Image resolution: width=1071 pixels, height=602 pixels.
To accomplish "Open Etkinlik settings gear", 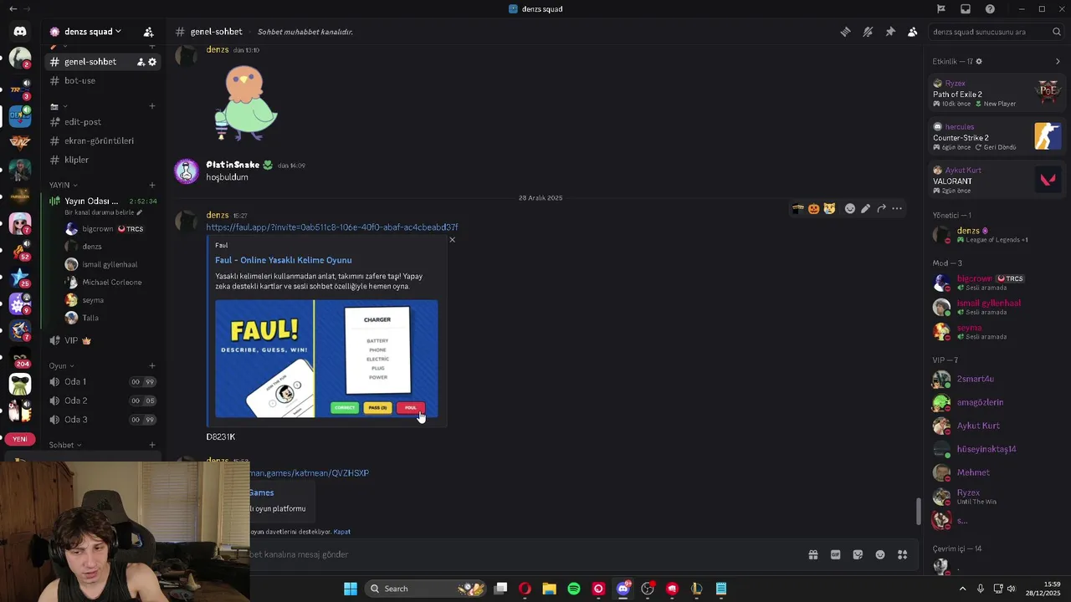I will point(979,62).
